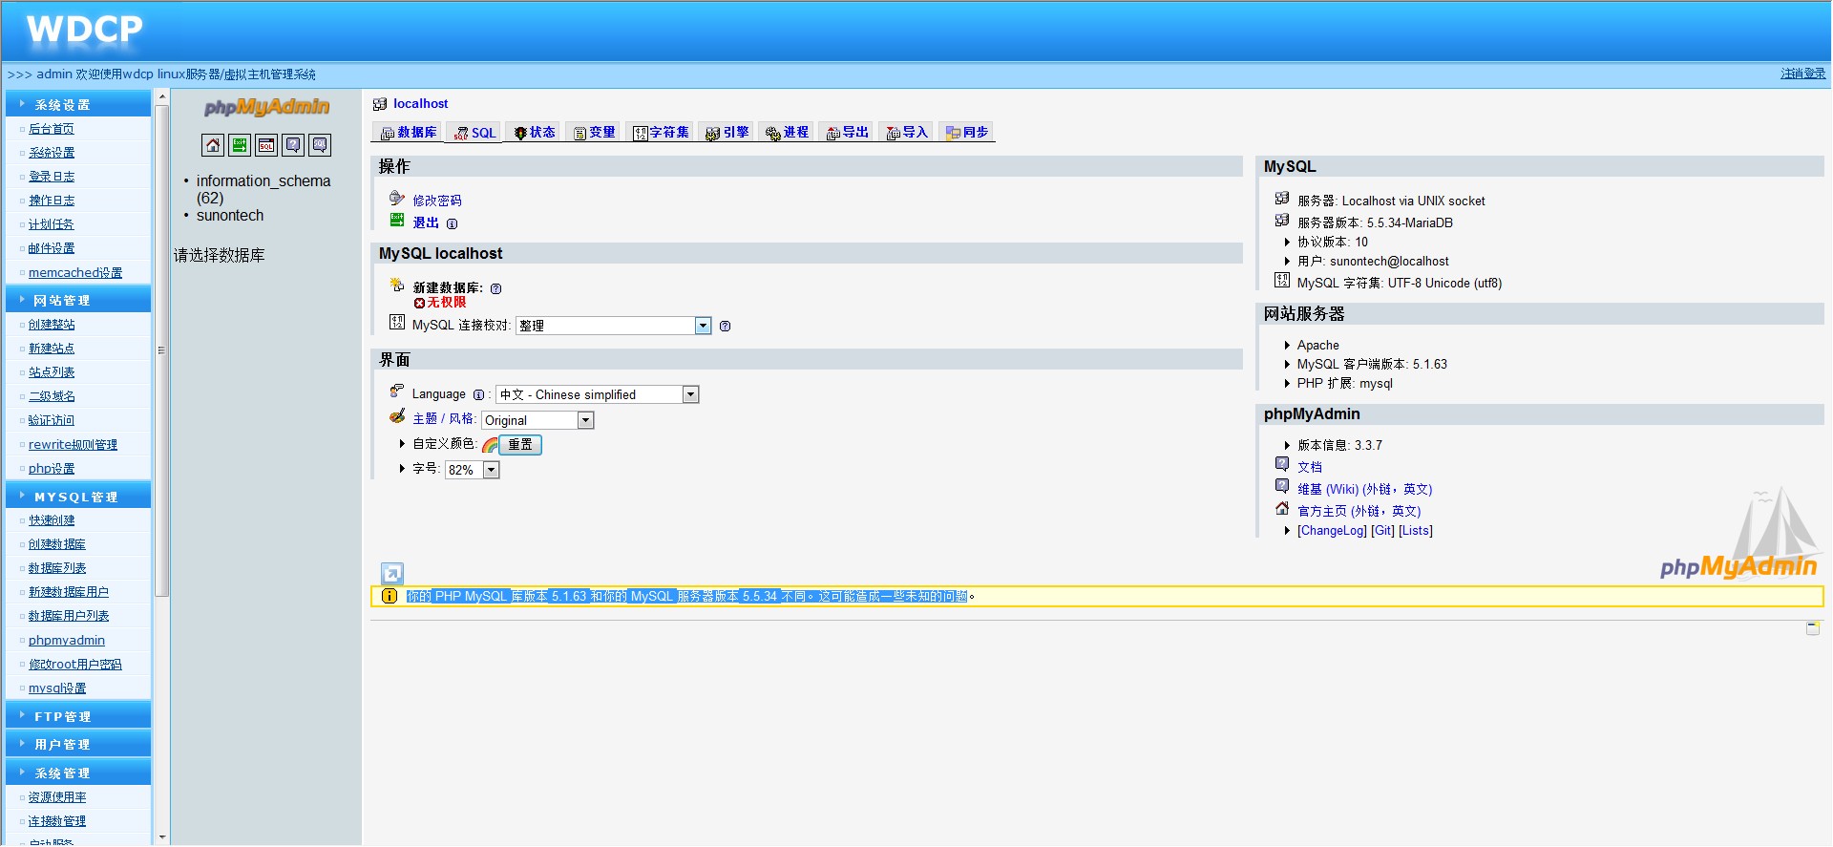This screenshot has width=1833, height=847.
Task: Switch to the 同步 tab
Action: click(x=967, y=133)
